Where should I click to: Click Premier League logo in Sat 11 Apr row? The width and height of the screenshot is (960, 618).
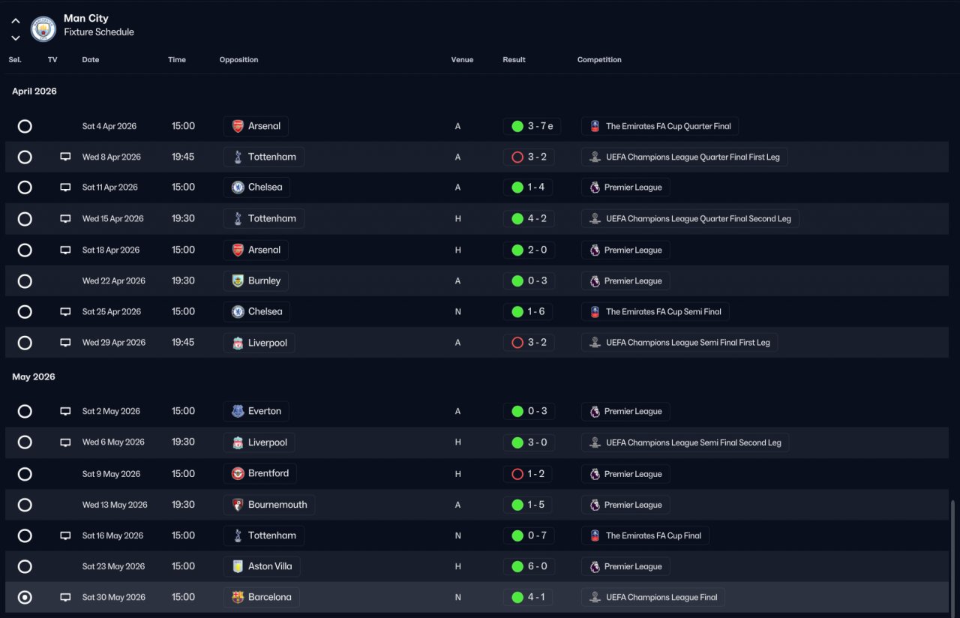click(595, 187)
